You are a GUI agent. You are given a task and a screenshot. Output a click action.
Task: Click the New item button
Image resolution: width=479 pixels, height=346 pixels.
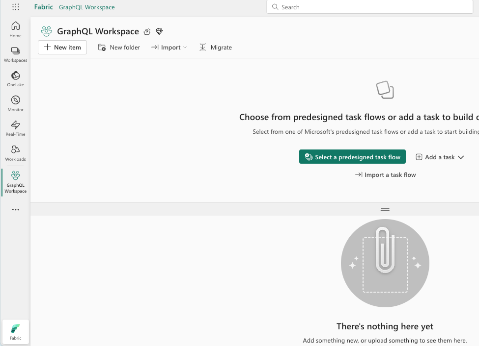tap(62, 47)
